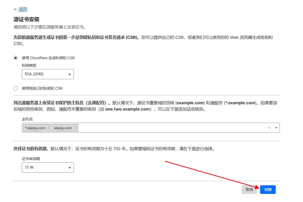
Task: Click the wildcard (*) hostname tag chip
Action: (x=35, y=128)
